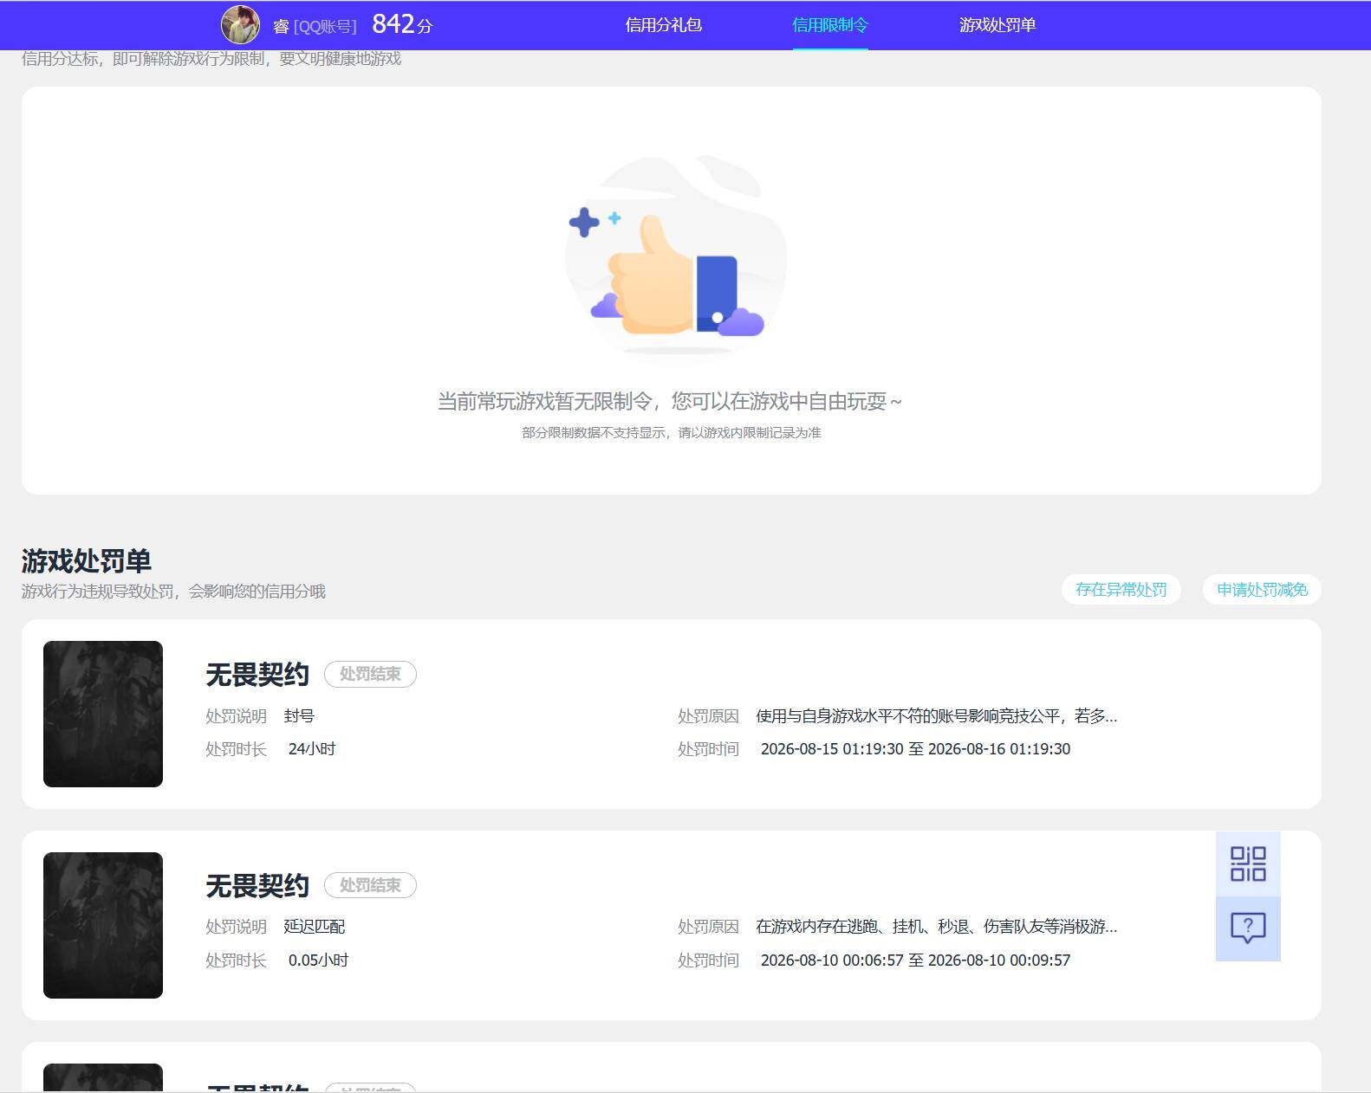The image size is (1371, 1093).
Task: Go to 游戏处罚单 tab
Action: coord(997,25)
